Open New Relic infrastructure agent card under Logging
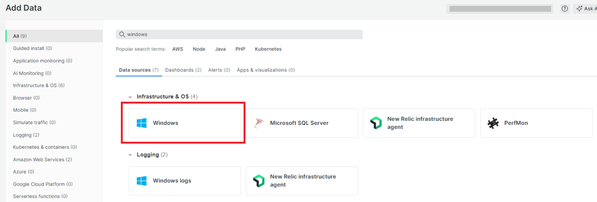 (302, 181)
